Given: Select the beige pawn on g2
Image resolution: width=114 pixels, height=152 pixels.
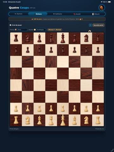Looking at the screenshot, I should point(86,108).
